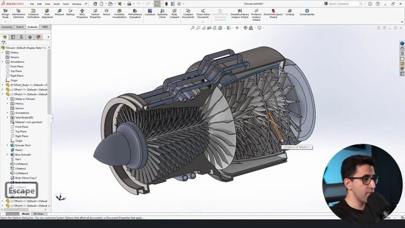Screen dimensions: 405x228
Task: Open Section Properties
Action: pos(95,13)
